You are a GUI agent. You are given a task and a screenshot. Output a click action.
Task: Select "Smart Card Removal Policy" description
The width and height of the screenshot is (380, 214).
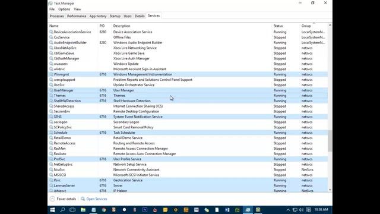[x=133, y=127]
